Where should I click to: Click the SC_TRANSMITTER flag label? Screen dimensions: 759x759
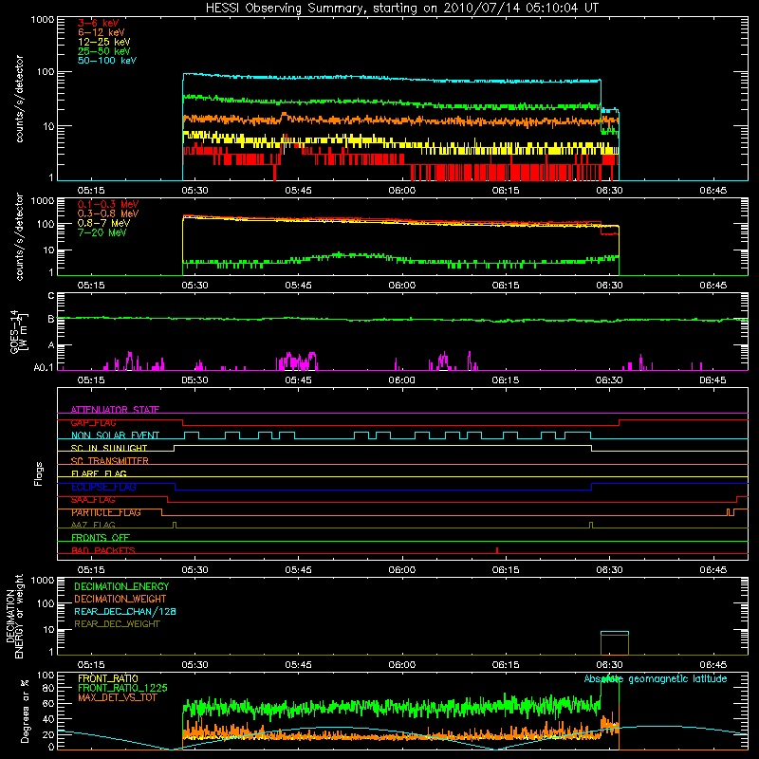(x=109, y=461)
